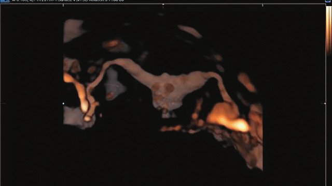Click the pale streak near the top right
332x186 pixels.
189,31
